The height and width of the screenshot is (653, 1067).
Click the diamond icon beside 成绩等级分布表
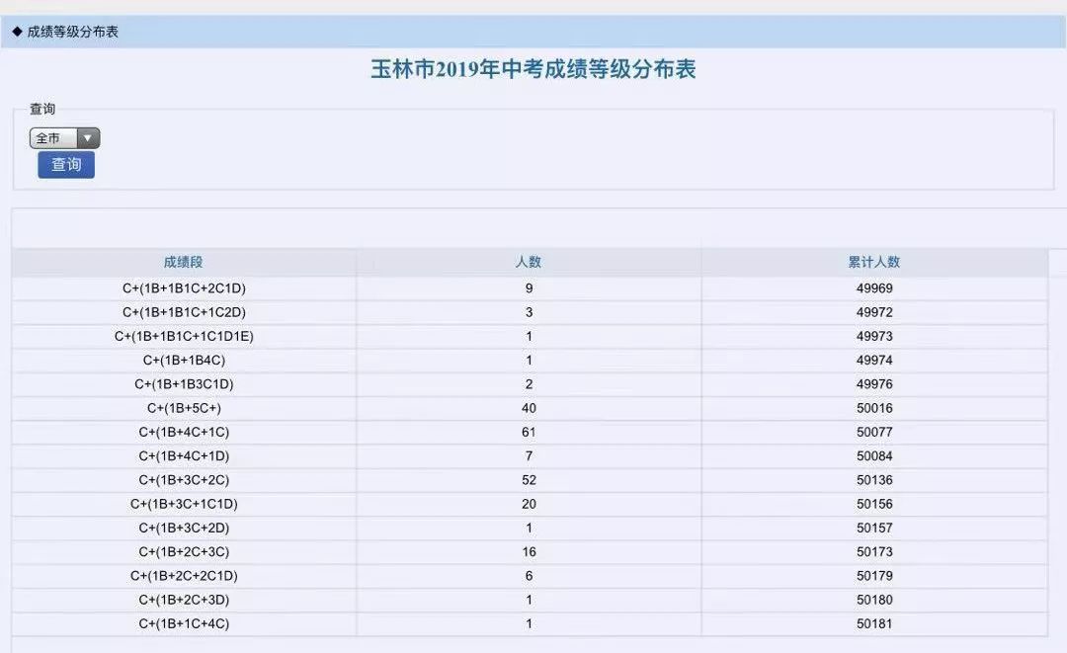(17, 32)
